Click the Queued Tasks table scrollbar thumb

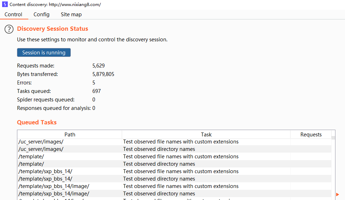click(333, 138)
